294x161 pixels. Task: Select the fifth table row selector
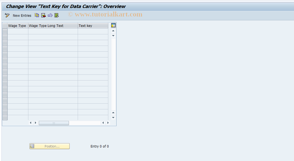[5, 54]
